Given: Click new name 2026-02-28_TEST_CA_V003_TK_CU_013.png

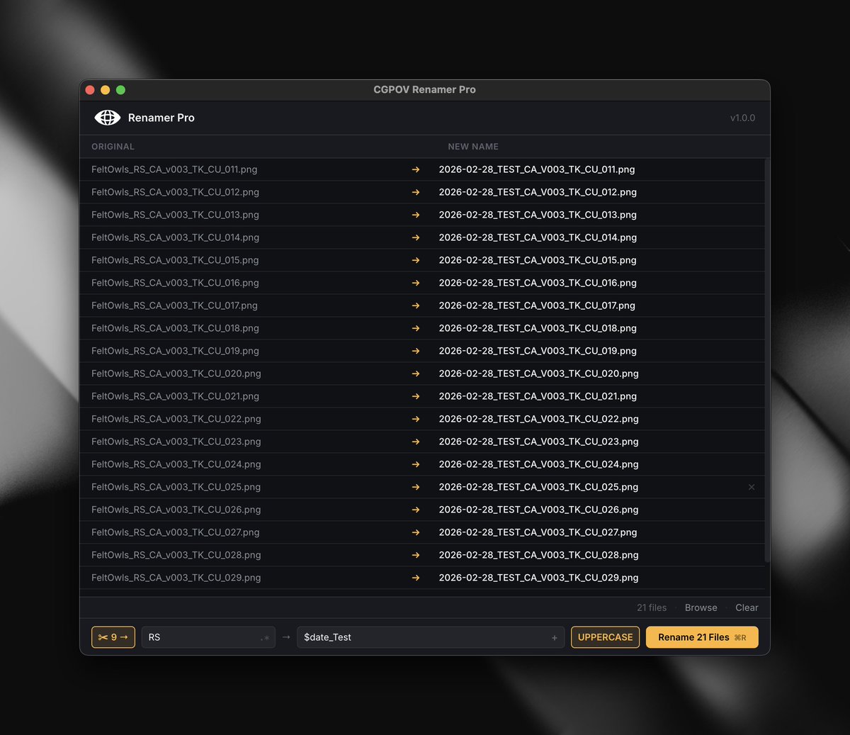Looking at the screenshot, I should pyautogui.click(x=538, y=215).
